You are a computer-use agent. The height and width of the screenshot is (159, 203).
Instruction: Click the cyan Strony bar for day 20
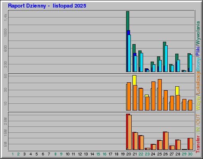pyautogui.click(x=129, y=53)
